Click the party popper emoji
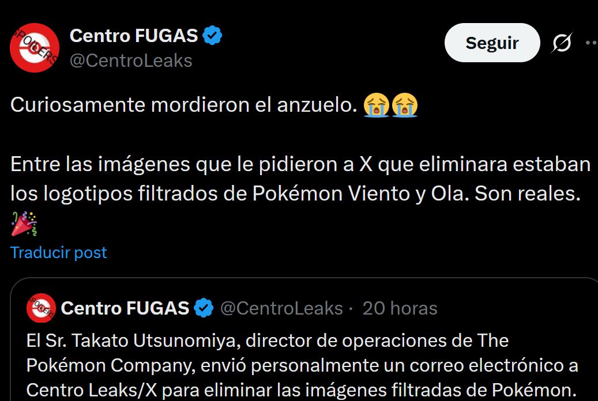 [24, 224]
